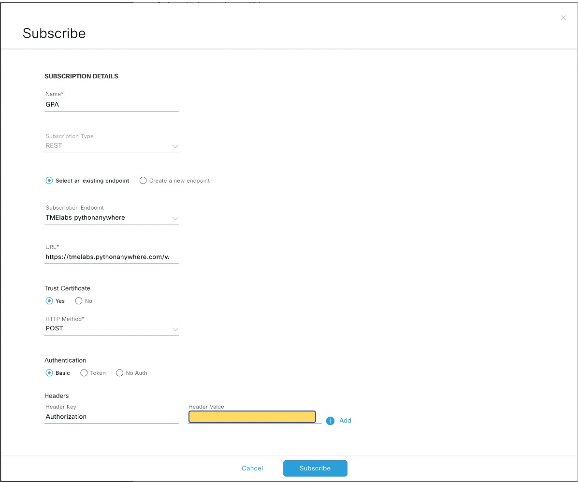Click the close X on the Subscribe dialog
The height and width of the screenshot is (482, 578).
point(563,18)
